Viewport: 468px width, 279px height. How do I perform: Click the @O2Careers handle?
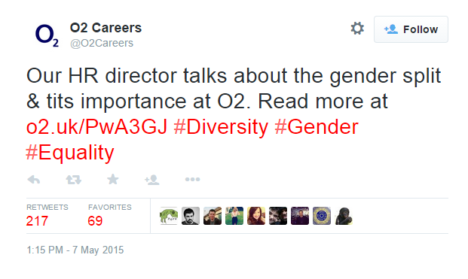pyautogui.click(x=102, y=43)
